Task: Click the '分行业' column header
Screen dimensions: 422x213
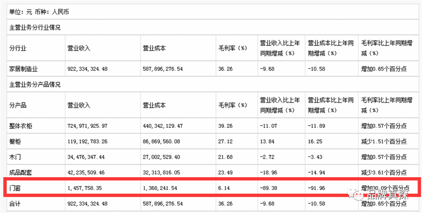Action: point(18,49)
